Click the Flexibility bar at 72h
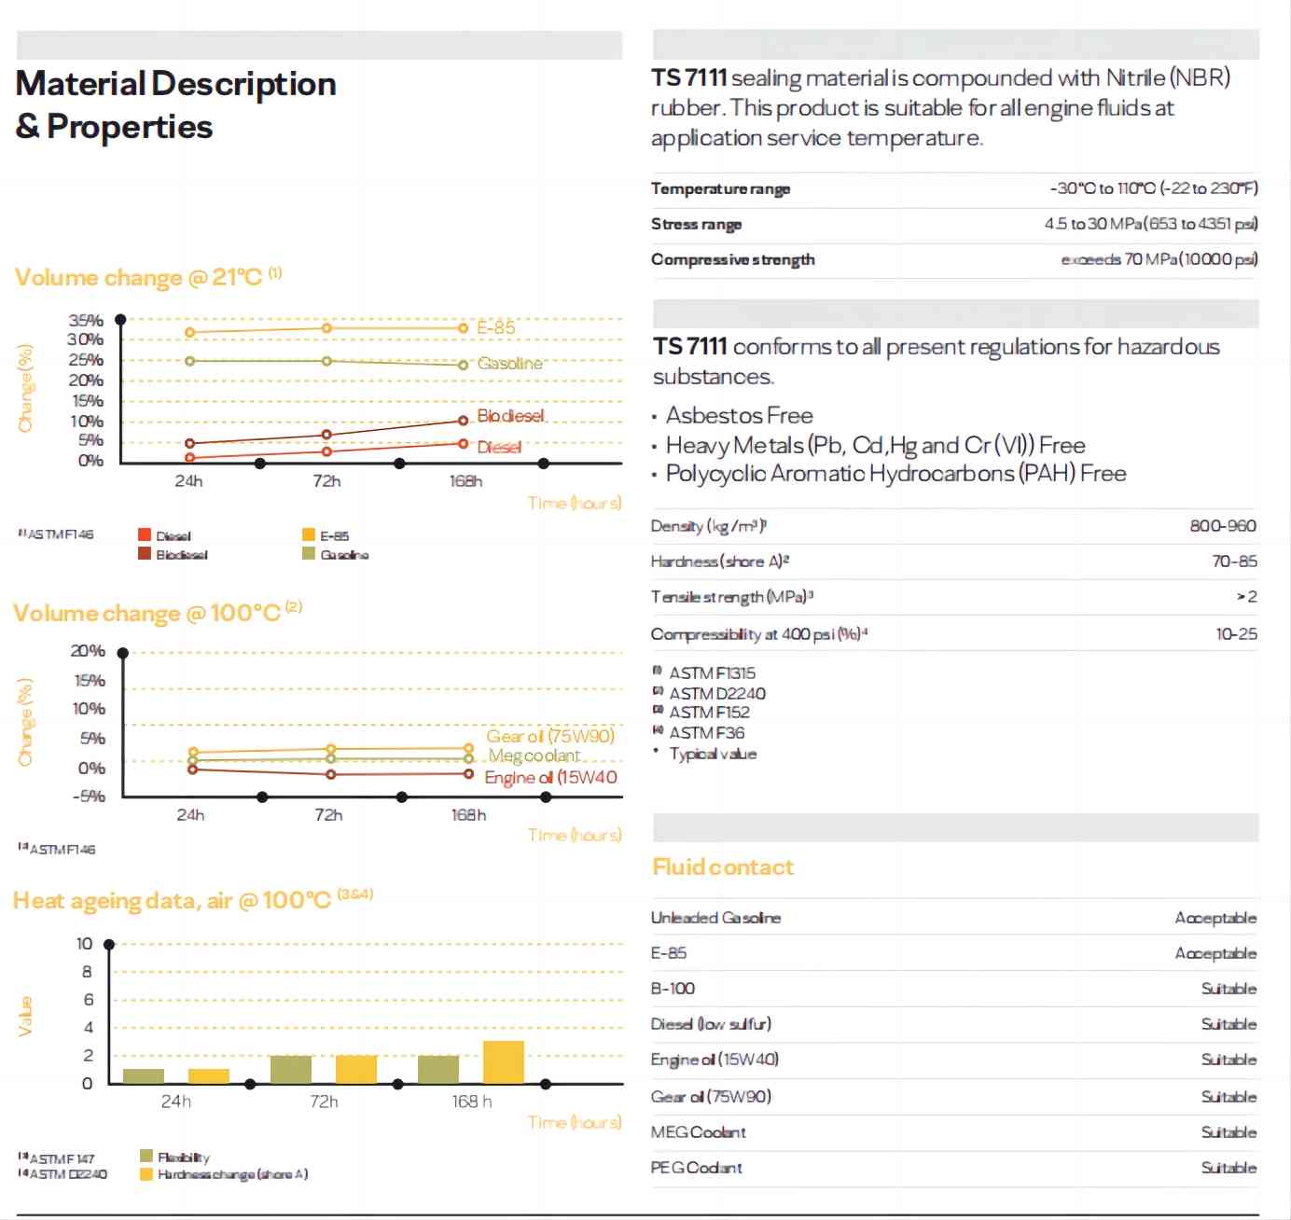Image resolution: width=1291 pixels, height=1220 pixels. (291, 1069)
